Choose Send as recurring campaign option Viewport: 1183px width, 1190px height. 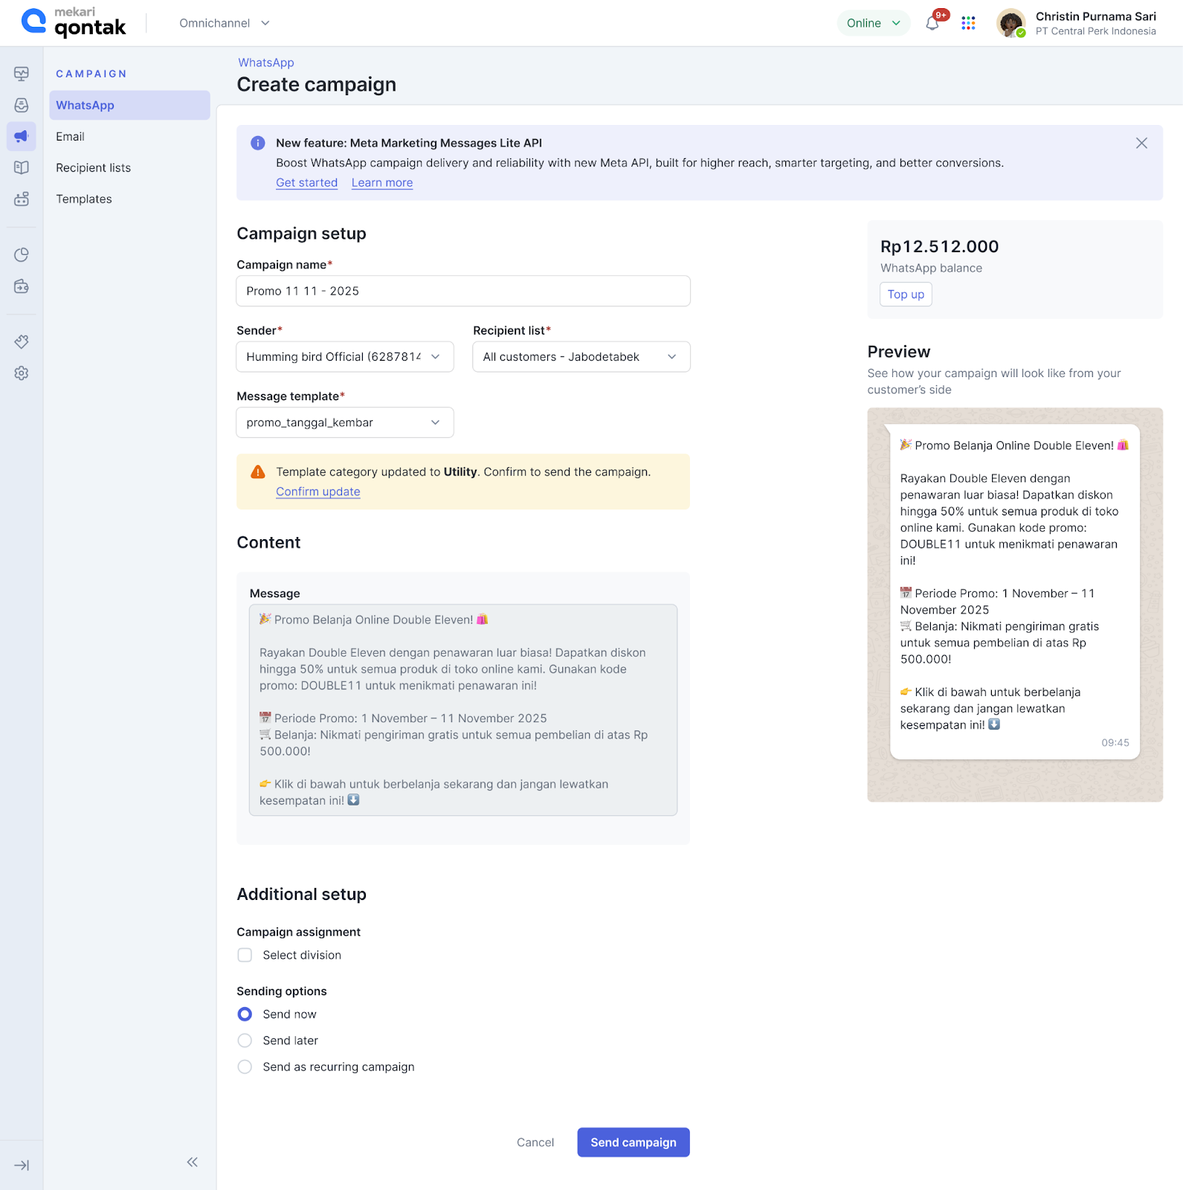point(245,1067)
